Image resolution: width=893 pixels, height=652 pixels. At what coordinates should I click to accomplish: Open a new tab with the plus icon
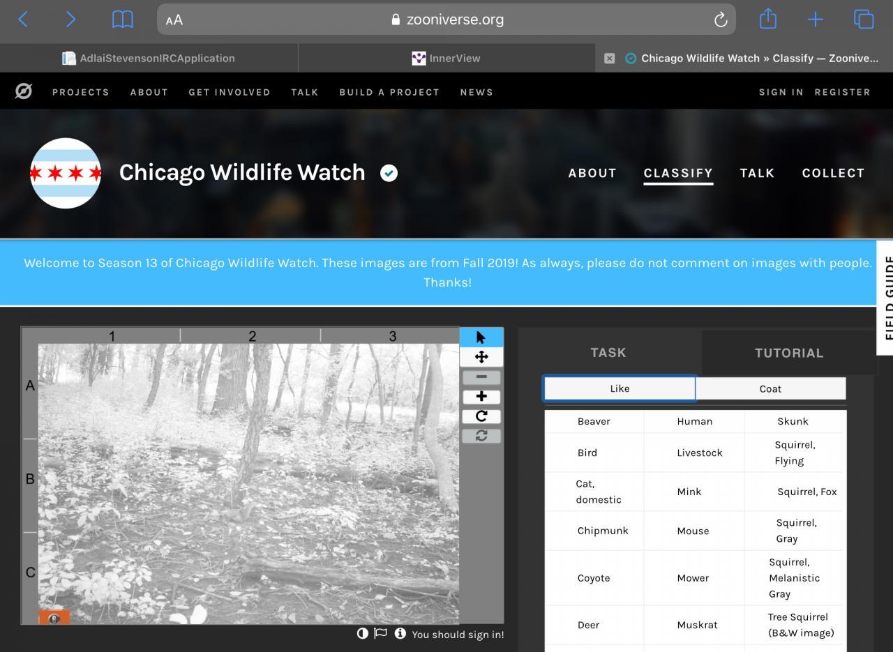(816, 20)
